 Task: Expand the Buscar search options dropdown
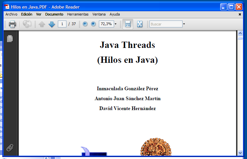tap(184, 24)
